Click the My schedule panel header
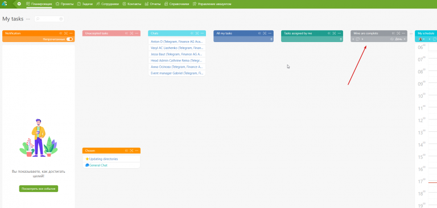Viewport: 437px width, 208px height. tap(426, 33)
